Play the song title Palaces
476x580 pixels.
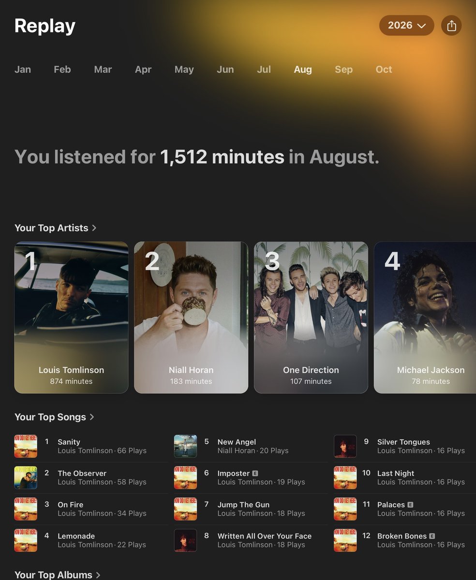click(391, 505)
